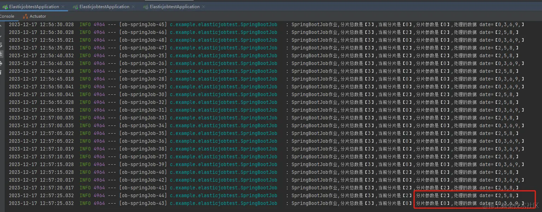Close the middle ElasticjobtestApplication run tab
Image resolution: width=542 pixels, height=212 pixels.
point(133,7)
